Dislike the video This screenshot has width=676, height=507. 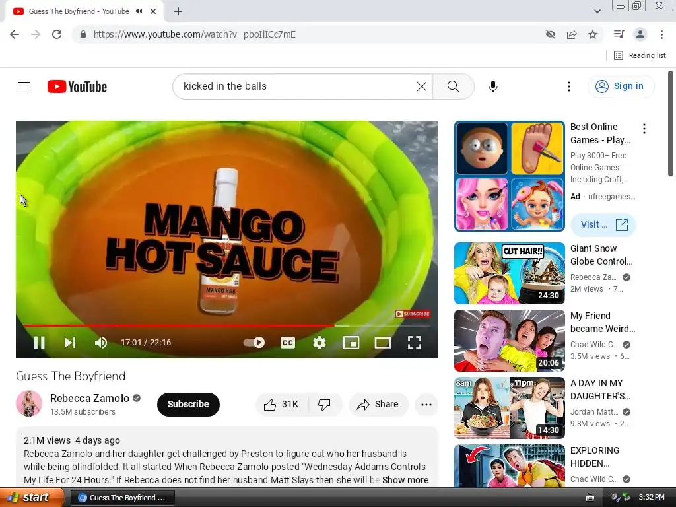pyautogui.click(x=325, y=405)
